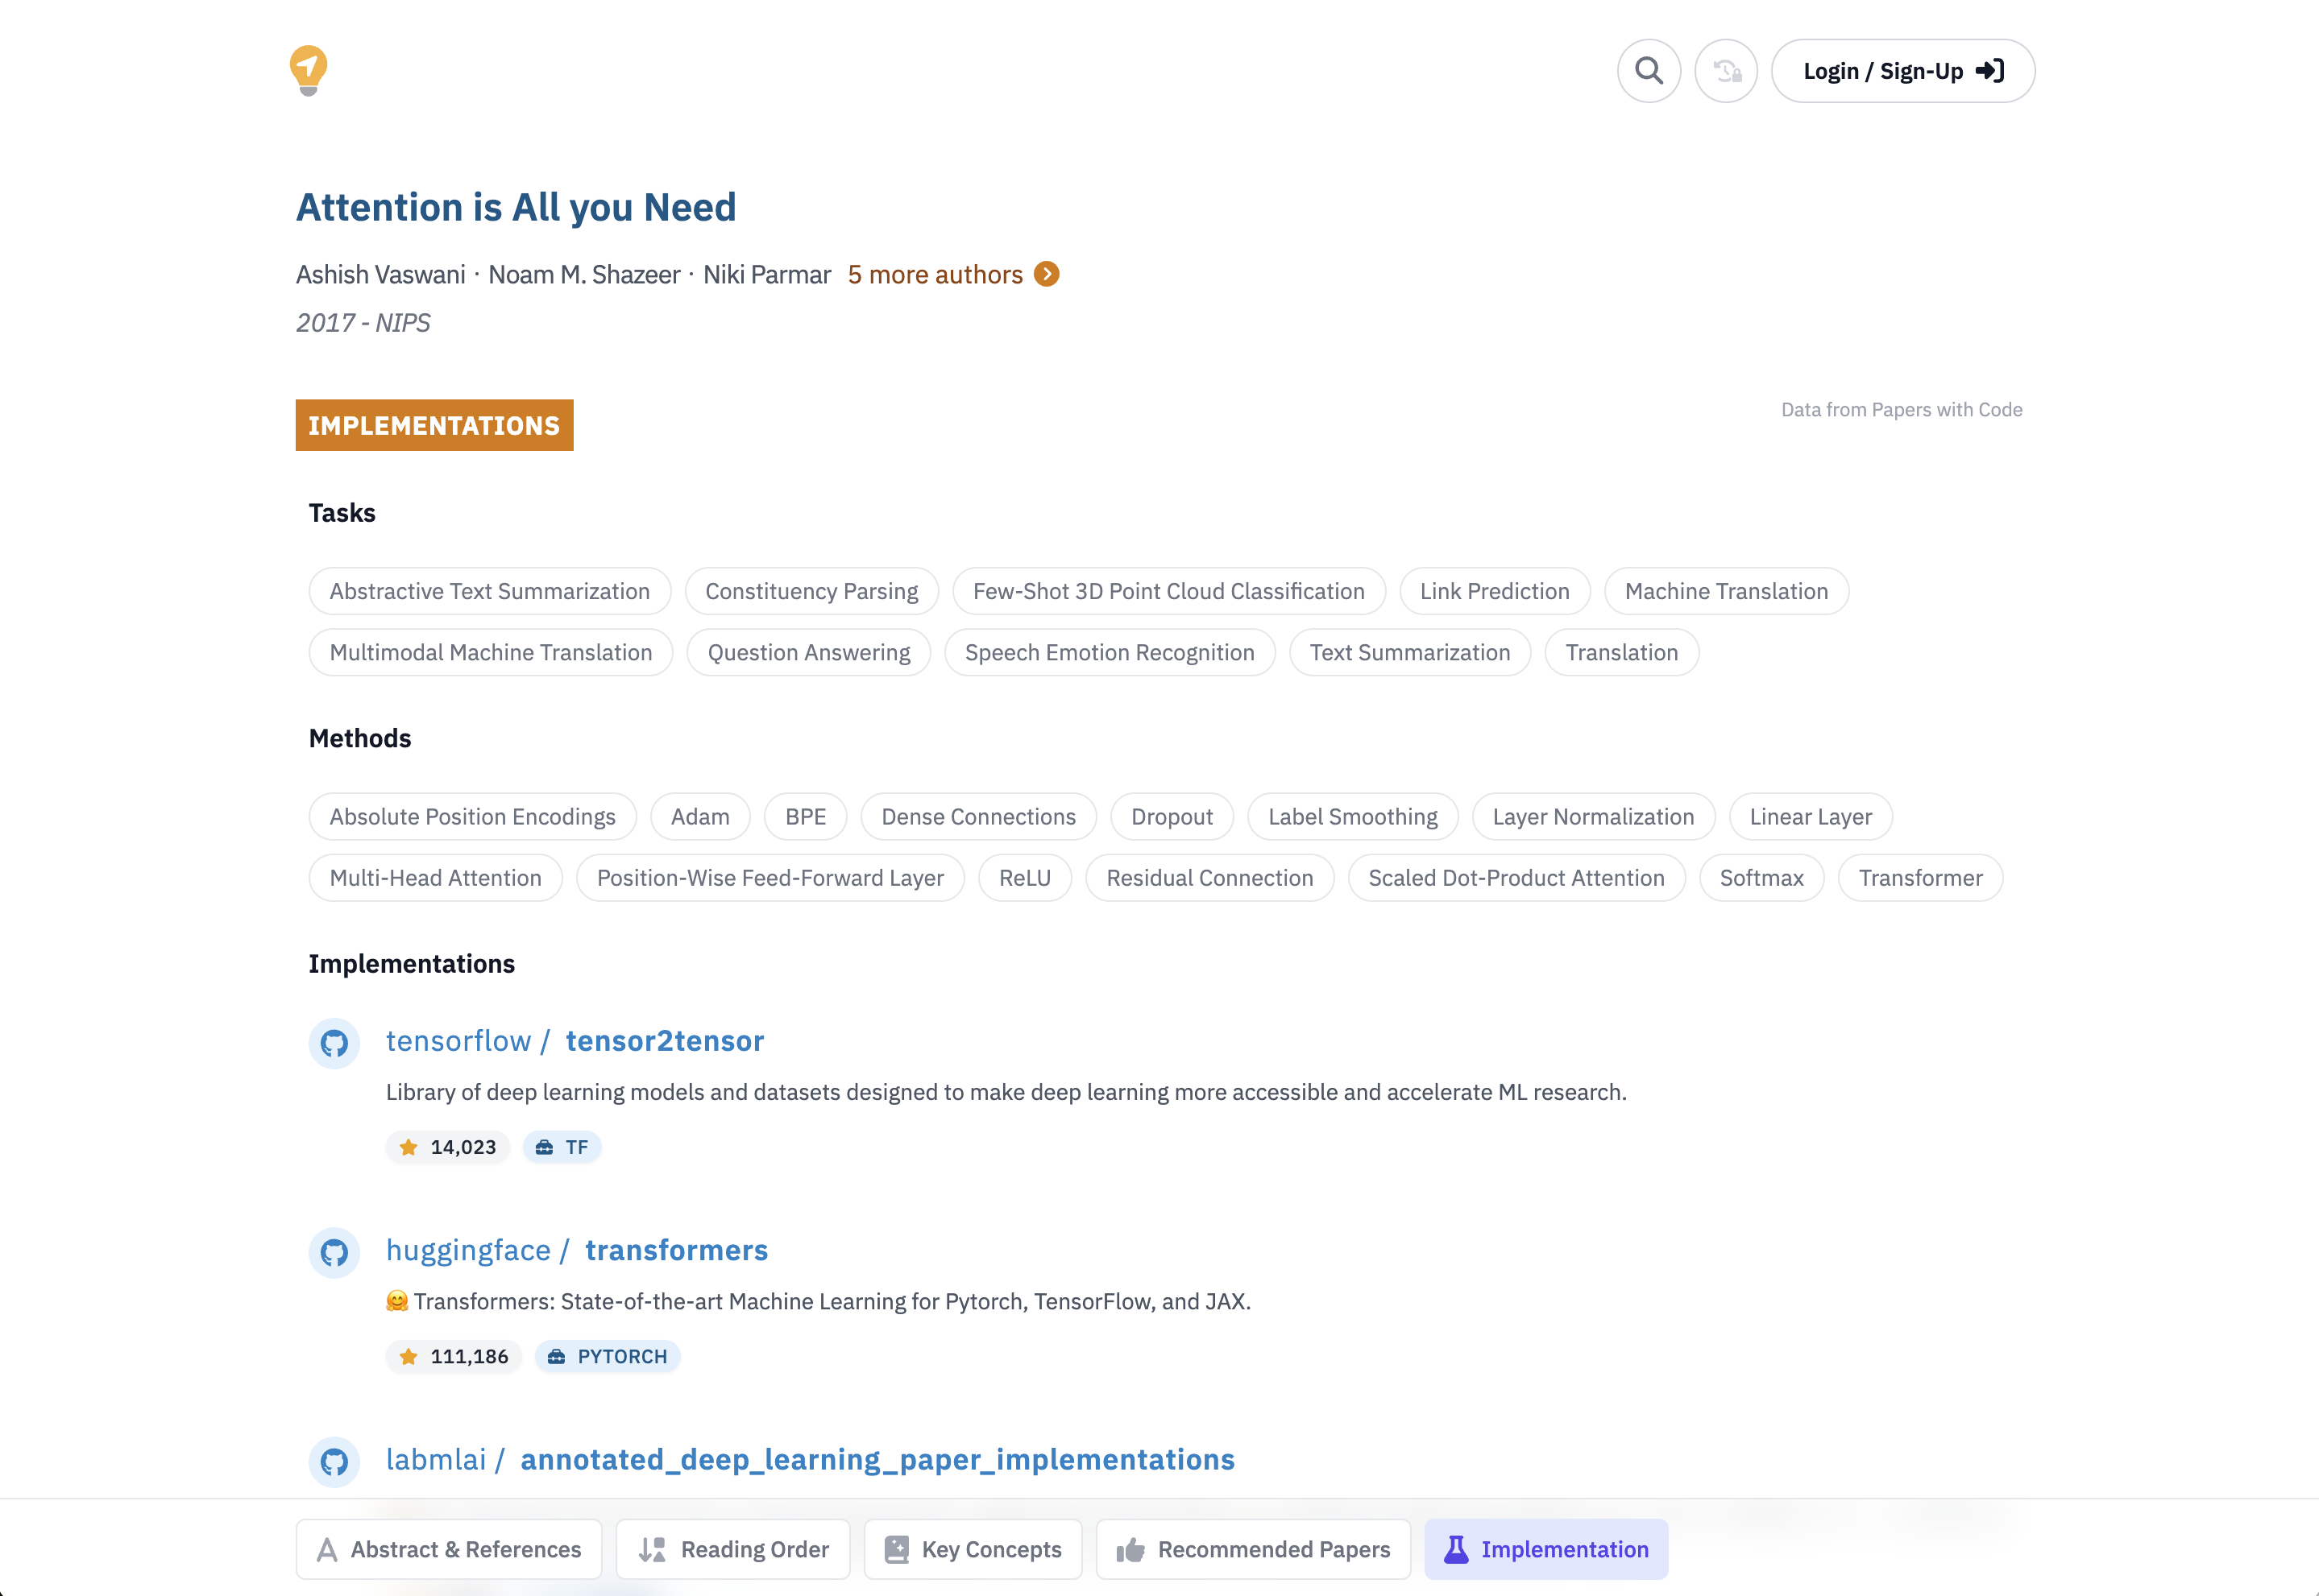Click the TF framework badge
2319x1596 pixels.
562,1147
